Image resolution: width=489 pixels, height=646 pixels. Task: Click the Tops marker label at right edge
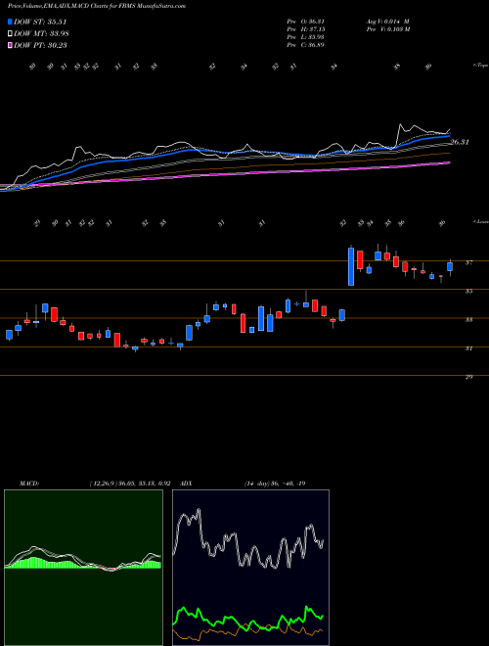pyautogui.click(x=480, y=66)
